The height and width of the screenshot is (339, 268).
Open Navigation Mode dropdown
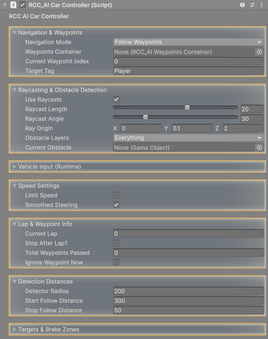pos(189,42)
